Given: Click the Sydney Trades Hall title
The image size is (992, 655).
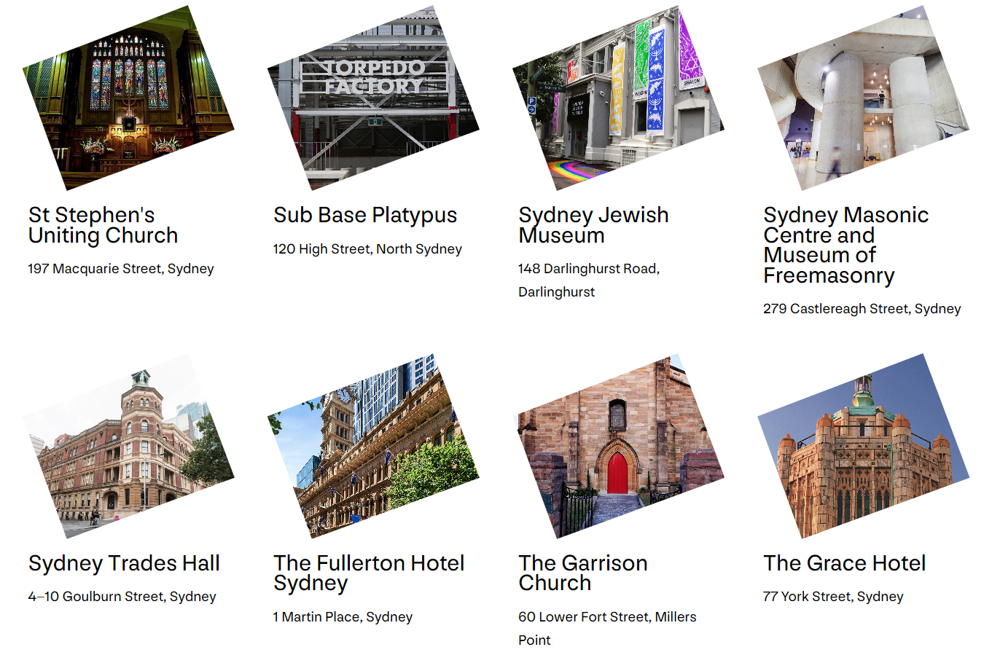Looking at the screenshot, I should coord(124,563).
